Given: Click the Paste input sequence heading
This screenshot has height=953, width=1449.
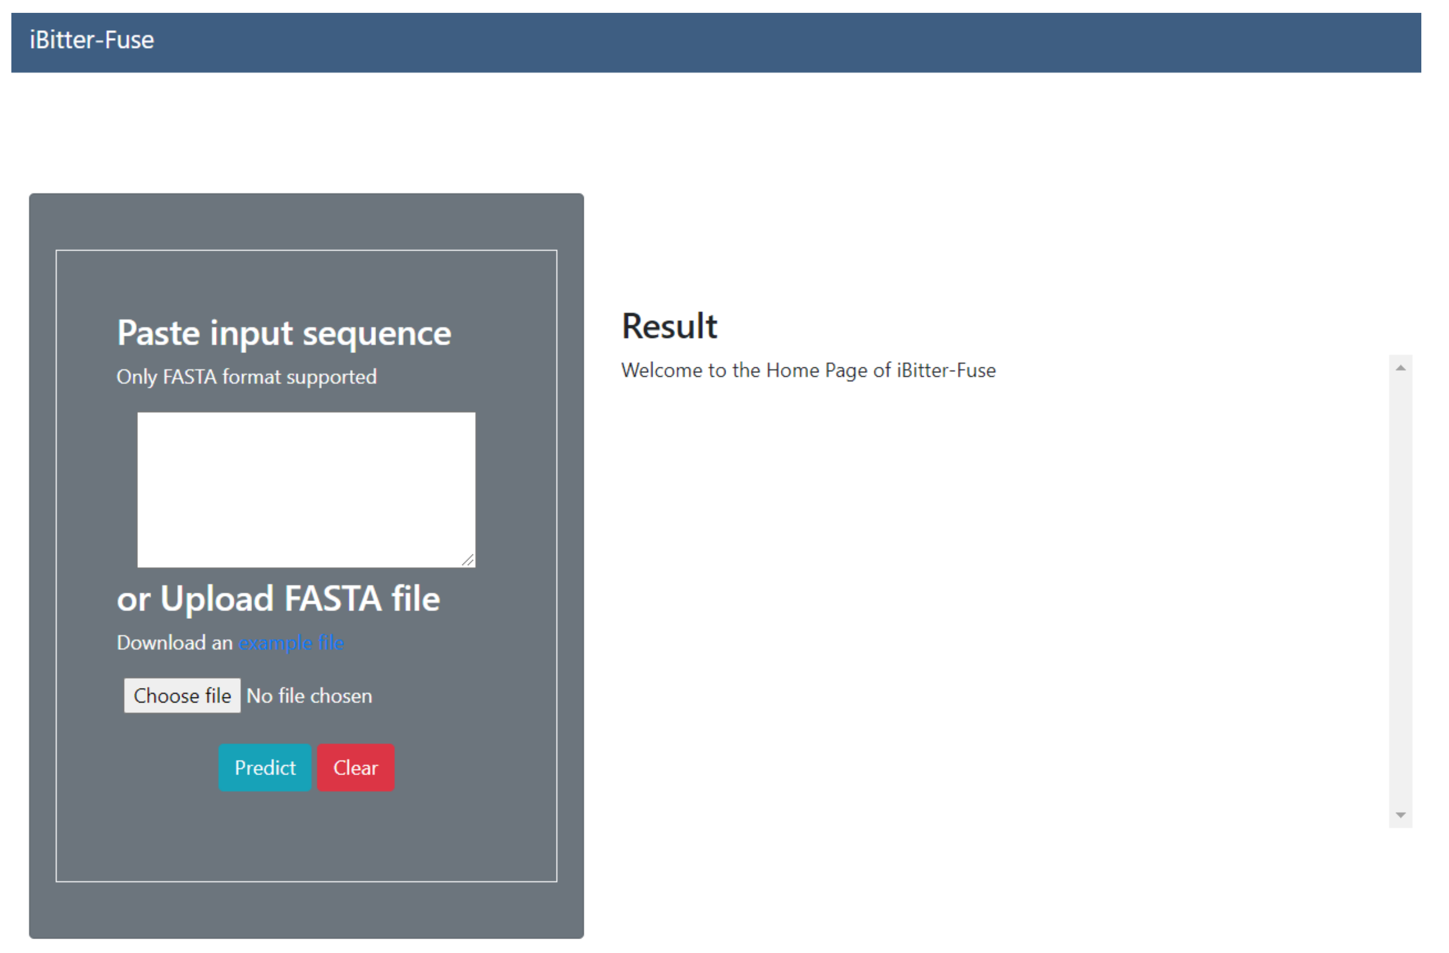Looking at the screenshot, I should coord(284,333).
